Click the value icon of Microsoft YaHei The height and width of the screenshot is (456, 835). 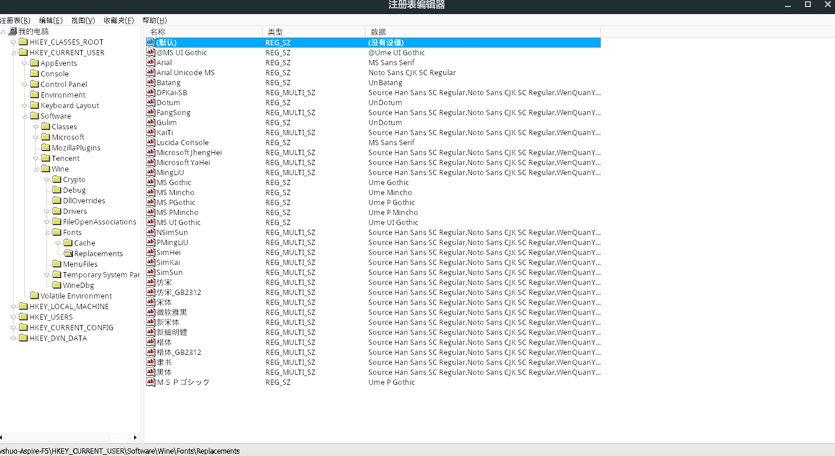tap(151, 162)
